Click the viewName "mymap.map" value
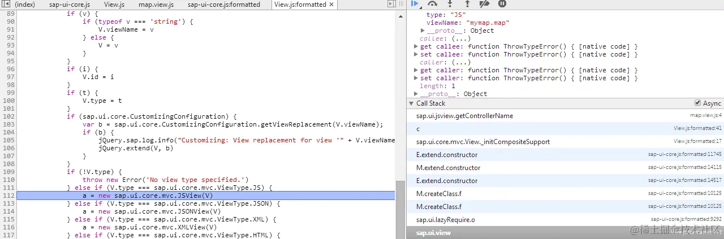 [488, 23]
